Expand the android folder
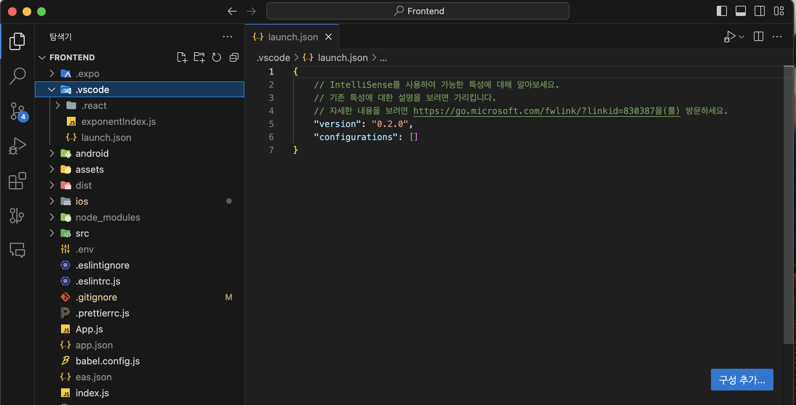Viewport: 796px width, 405px height. pyautogui.click(x=52, y=154)
